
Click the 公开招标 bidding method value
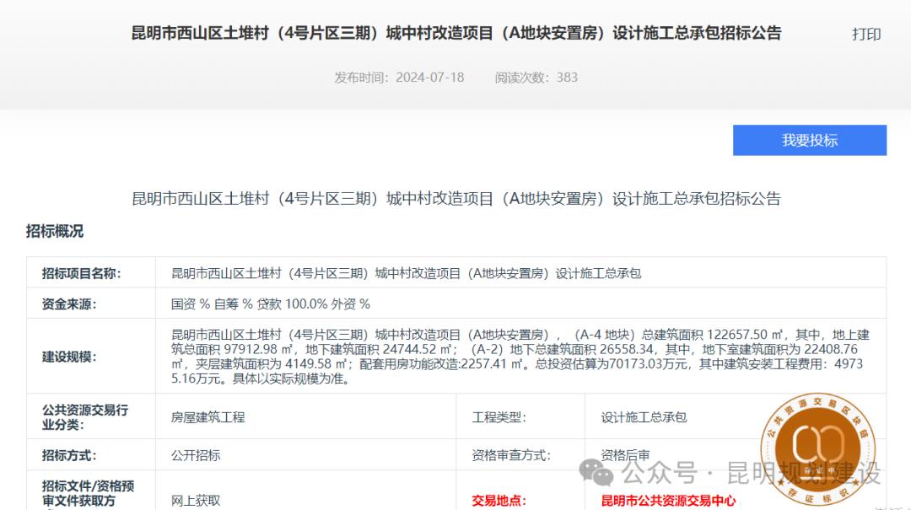[x=196, y=455]
